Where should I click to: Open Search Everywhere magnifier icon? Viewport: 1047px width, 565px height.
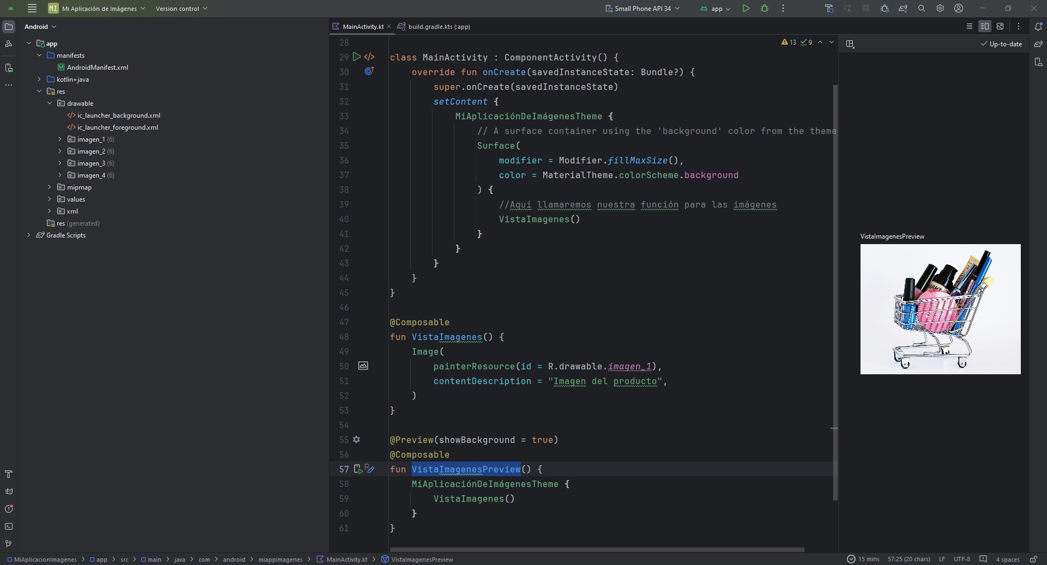point(922,8)
